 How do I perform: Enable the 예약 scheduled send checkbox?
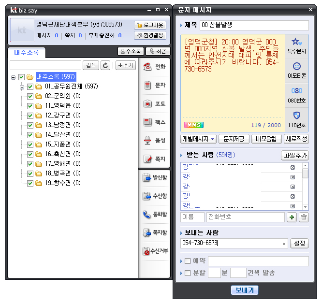click(x=188, y=261)
